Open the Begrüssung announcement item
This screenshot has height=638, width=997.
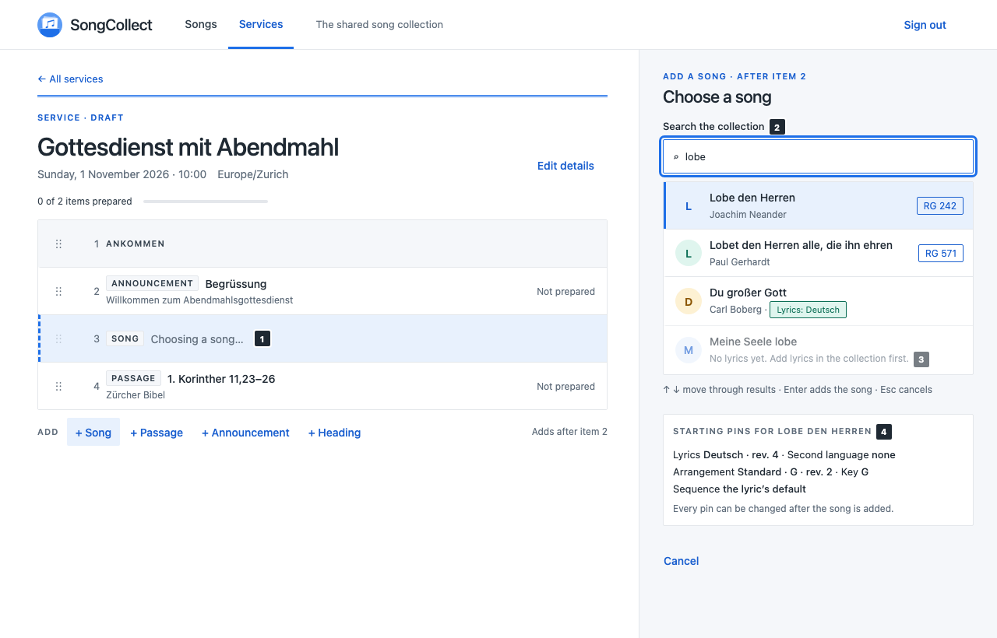tap(322, 291)
